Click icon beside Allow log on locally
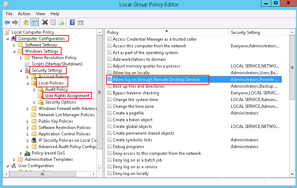 click(x=110, y=72)
